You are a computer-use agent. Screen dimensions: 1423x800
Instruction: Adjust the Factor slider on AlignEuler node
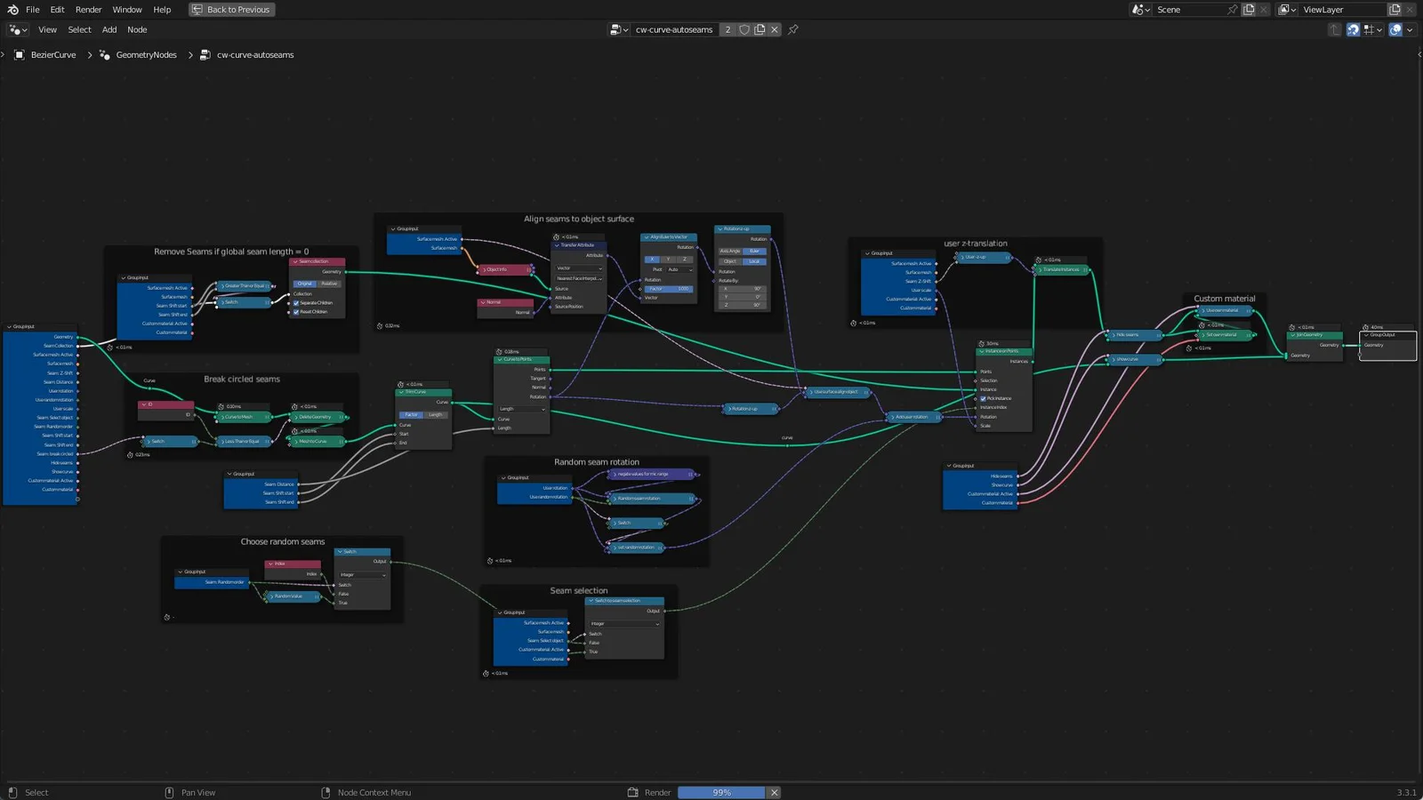click(669, 288)
